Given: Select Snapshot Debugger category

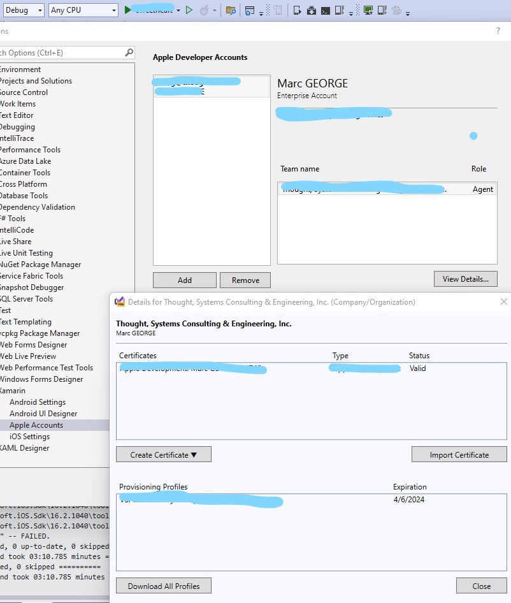Looking at the screenshot, I should pos(32,287).
